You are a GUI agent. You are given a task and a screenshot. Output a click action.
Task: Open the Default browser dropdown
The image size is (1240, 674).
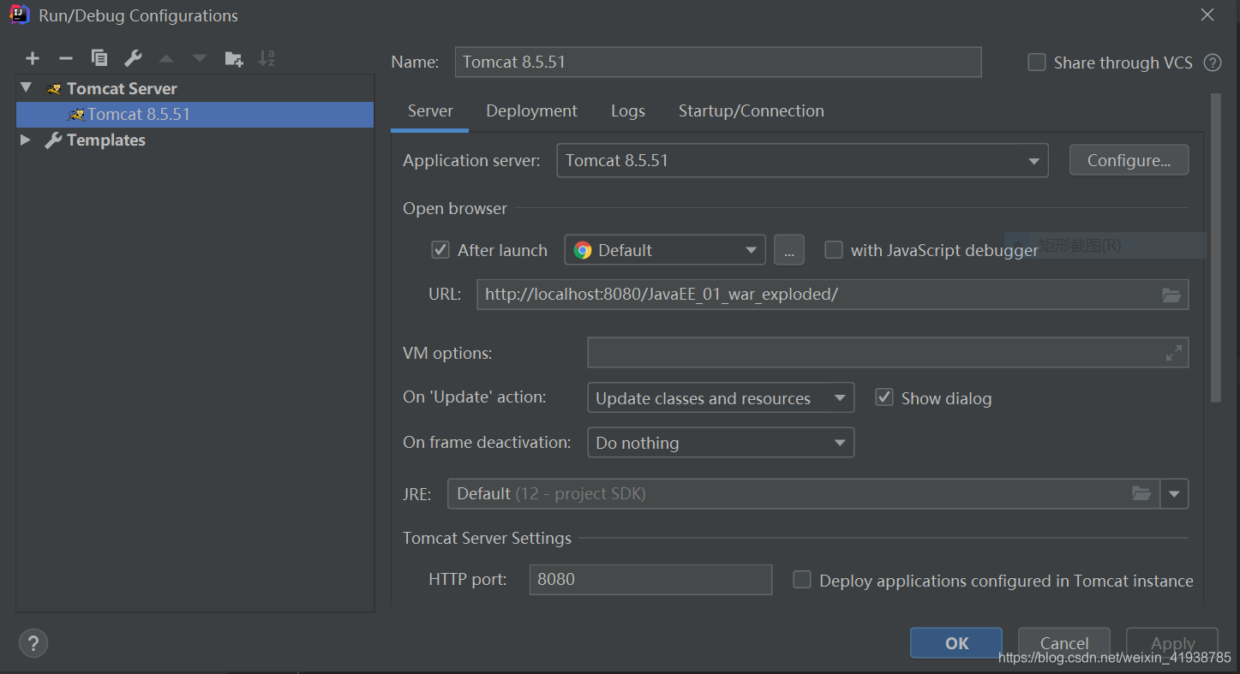tap(665, 250)
